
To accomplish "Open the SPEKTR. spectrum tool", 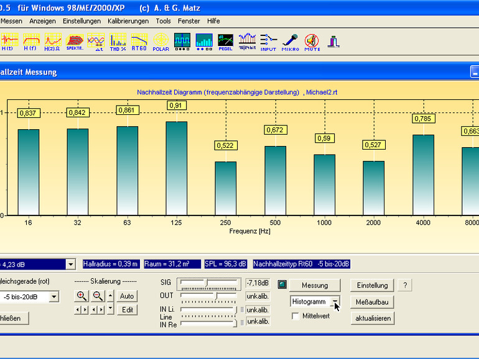I will pos(74,42).
